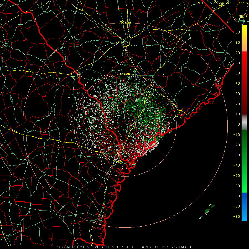This screenshot has height=249, width=249.
Task: Click the -80 value on the velocity scale
Action: pos(237,206)
